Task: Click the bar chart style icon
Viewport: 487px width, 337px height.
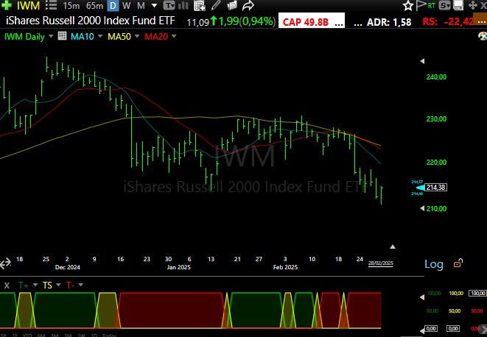Action: click(x=183, y=5)
